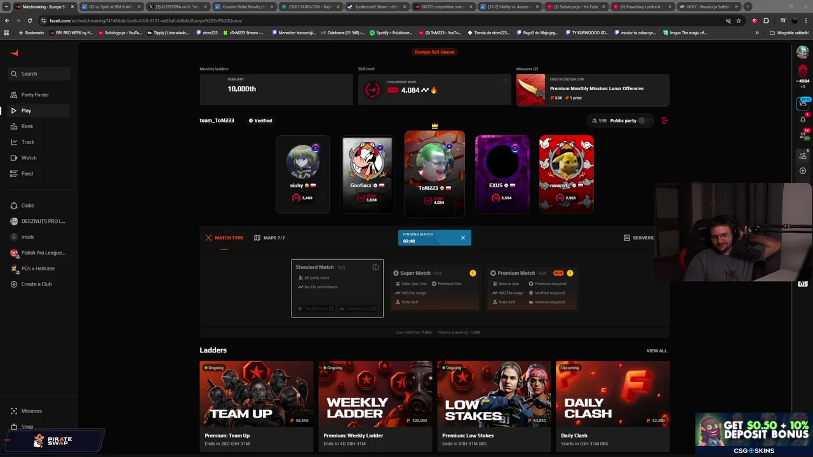Toggle Veteran only in Standard Match
813x457 pixels.
pos(373,308)
